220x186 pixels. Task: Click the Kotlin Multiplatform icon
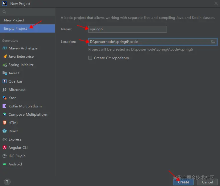[x=5, y=106]
